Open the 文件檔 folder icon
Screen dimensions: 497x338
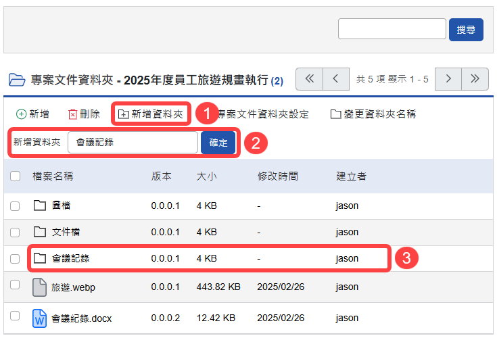click(40, 232)
